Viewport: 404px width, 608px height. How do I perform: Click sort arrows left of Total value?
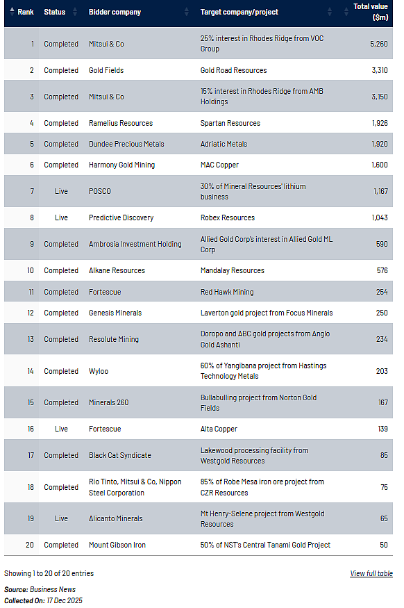tap(346, 12)
